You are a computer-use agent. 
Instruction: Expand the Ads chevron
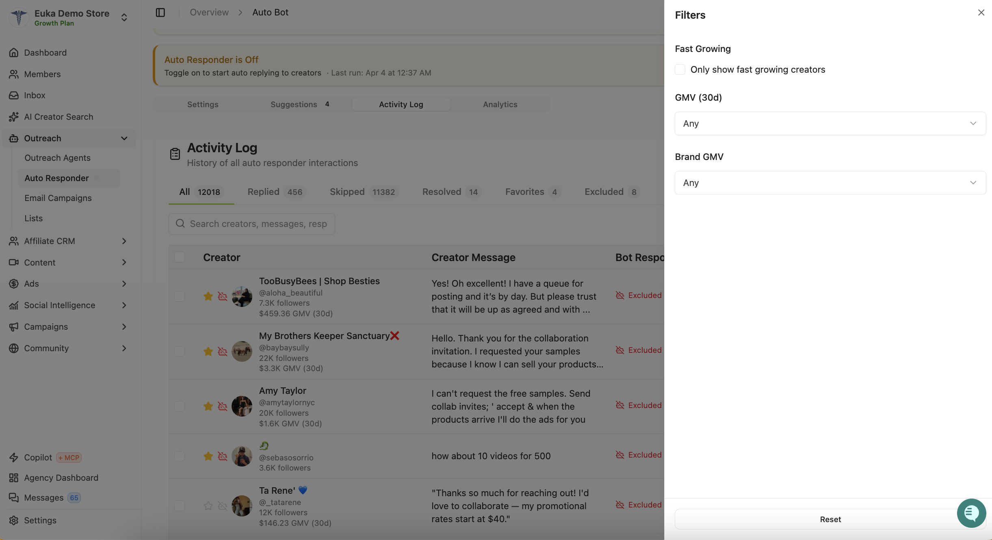tap(124, 284)
